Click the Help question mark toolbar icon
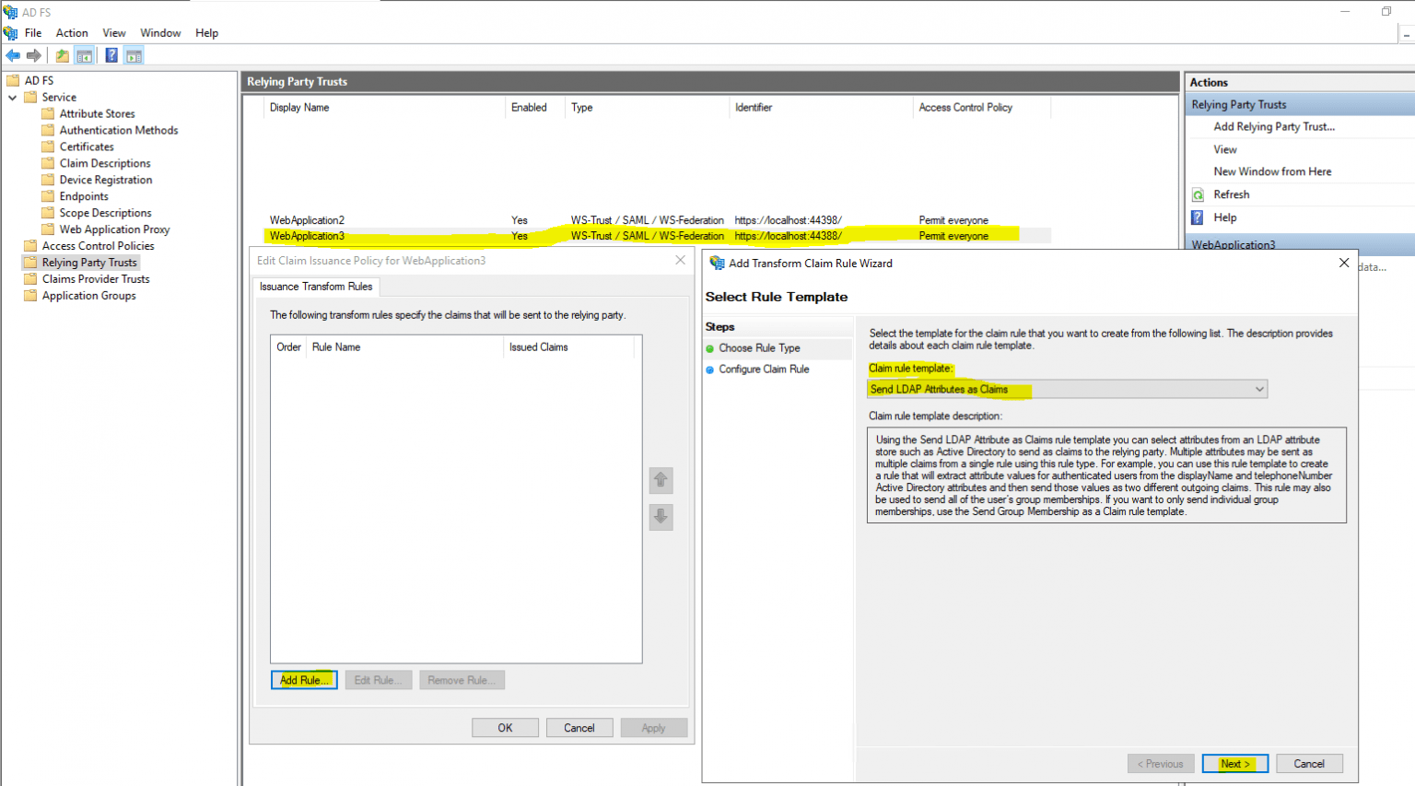 click(110, 54)
